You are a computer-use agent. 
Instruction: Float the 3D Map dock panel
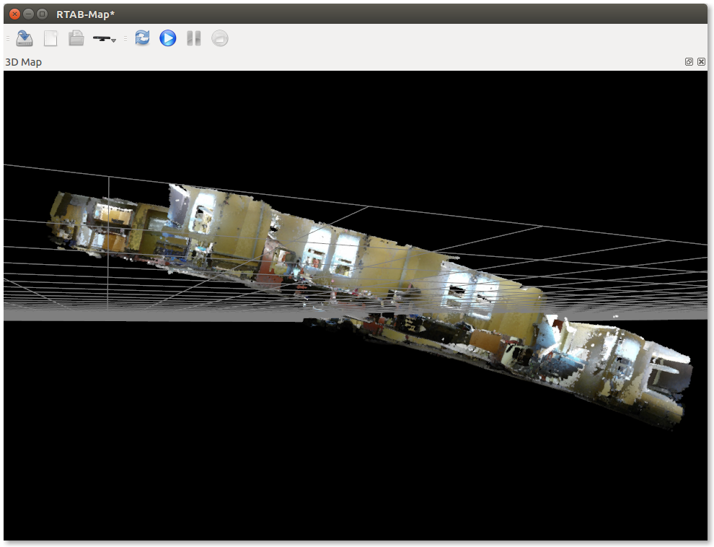click(689, 62)
